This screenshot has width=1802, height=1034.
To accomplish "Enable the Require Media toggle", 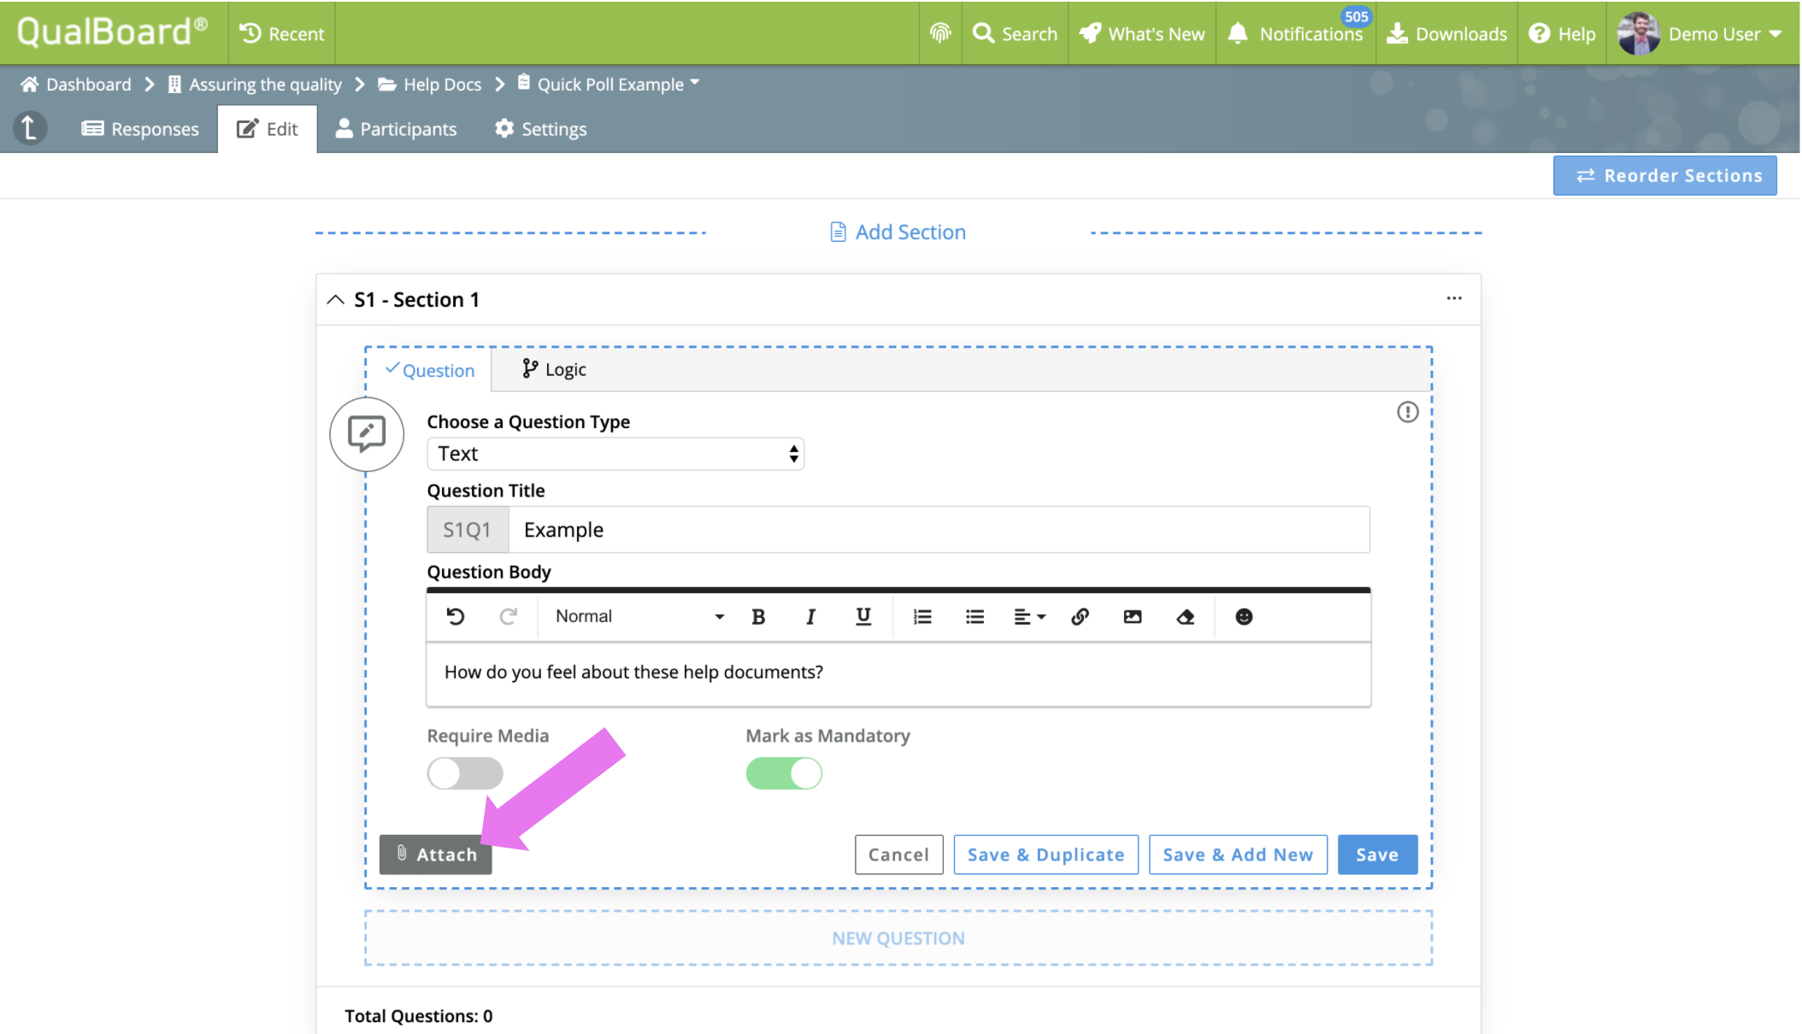I will coord(465,773).
